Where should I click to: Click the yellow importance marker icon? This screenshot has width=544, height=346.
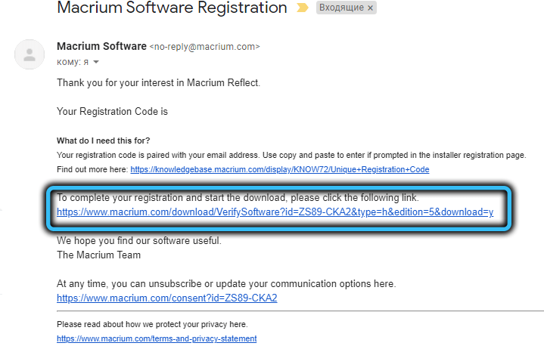click(x=302, y=8)
